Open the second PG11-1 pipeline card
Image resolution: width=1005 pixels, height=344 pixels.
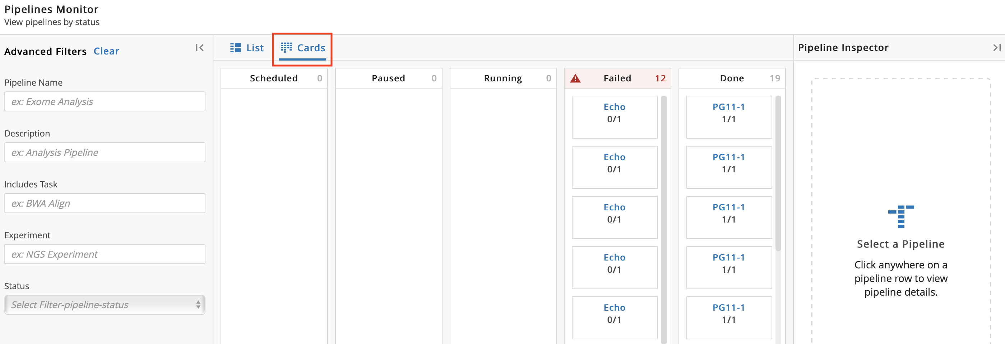(x=729, y=167)
